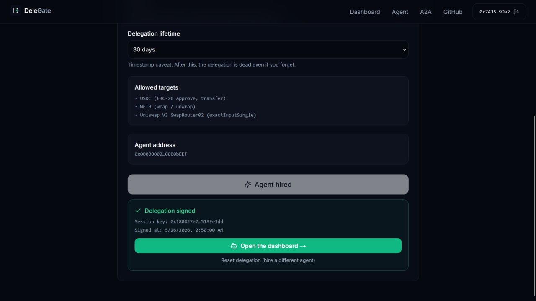Click the green checkmark next to Delegation signed
The height and width of the screenshot is (301, 536).
138,211
